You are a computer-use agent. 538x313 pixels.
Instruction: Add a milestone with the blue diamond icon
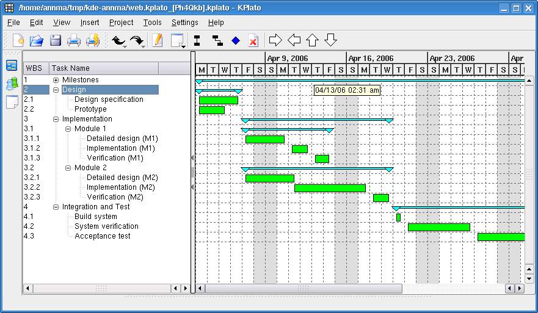236,40
